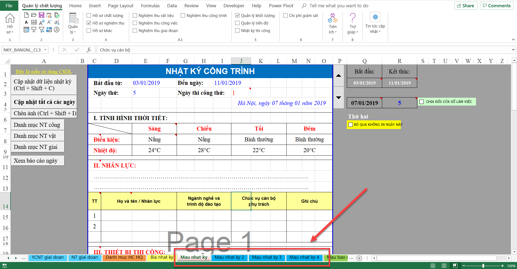The height and width of the screenshot is (269, 517).
Task: Enable Hồ sơ khác checkbox
Action: point(89,31)
